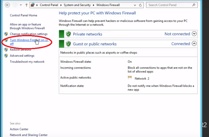The image size is (209, 137).
Task: Click Restore defaults link
Action: point(20,50)
